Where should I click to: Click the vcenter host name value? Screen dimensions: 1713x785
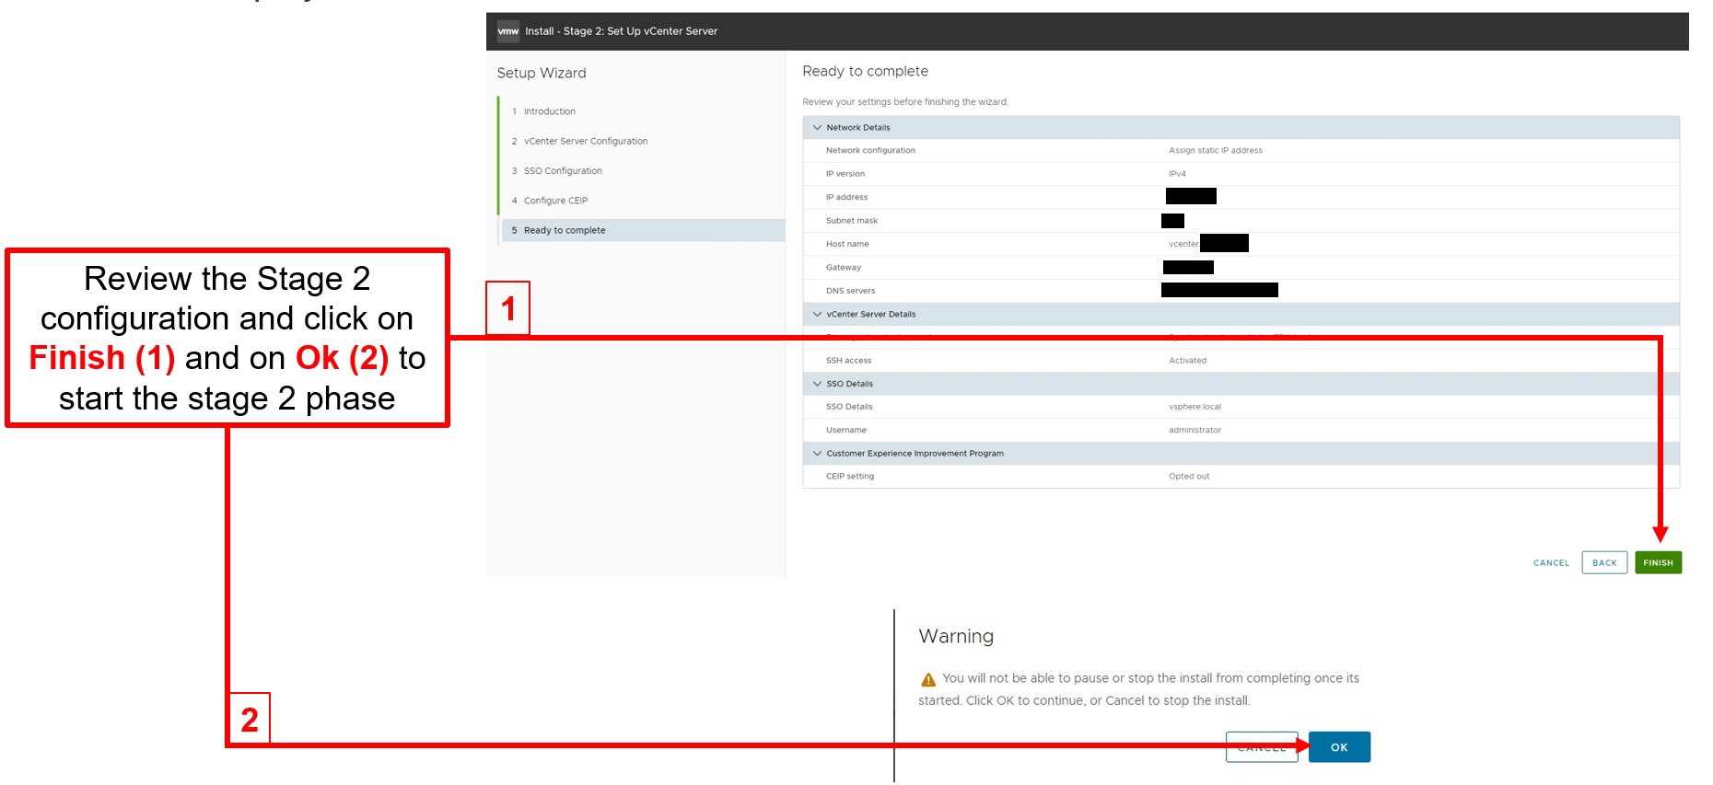1183,245
